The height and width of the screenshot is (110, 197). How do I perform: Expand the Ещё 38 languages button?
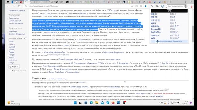click(x=14, y=67)
